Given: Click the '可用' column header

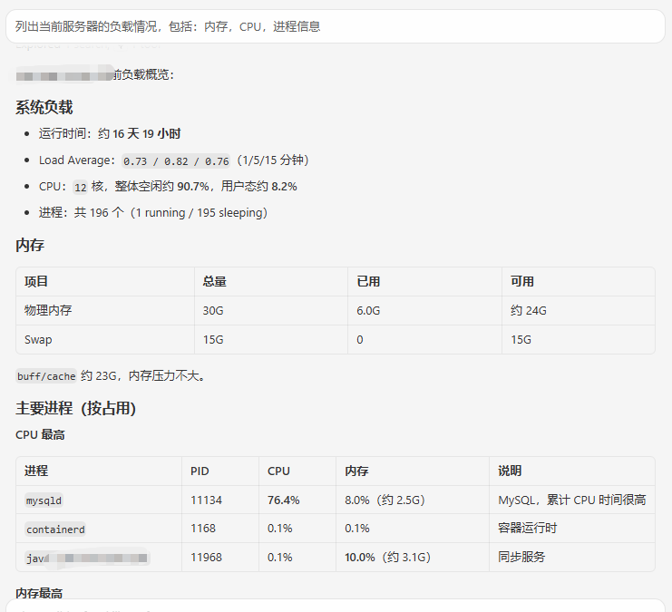Looking at the screenshot, I should 522,282.
